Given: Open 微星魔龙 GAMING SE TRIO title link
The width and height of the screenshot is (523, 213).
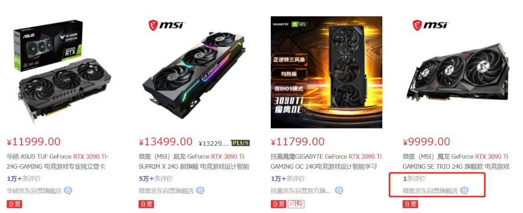Looking at the screenshot, I should pyautogui.click(x=456, y=161).
